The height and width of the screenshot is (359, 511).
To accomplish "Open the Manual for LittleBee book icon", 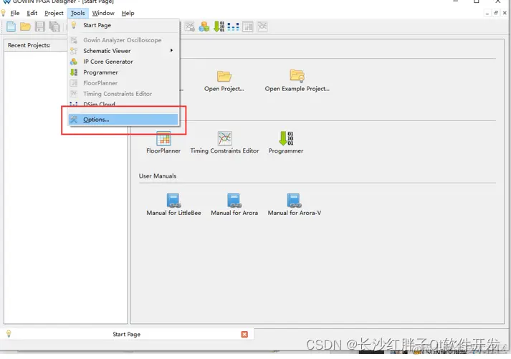I will pos(173,201).
